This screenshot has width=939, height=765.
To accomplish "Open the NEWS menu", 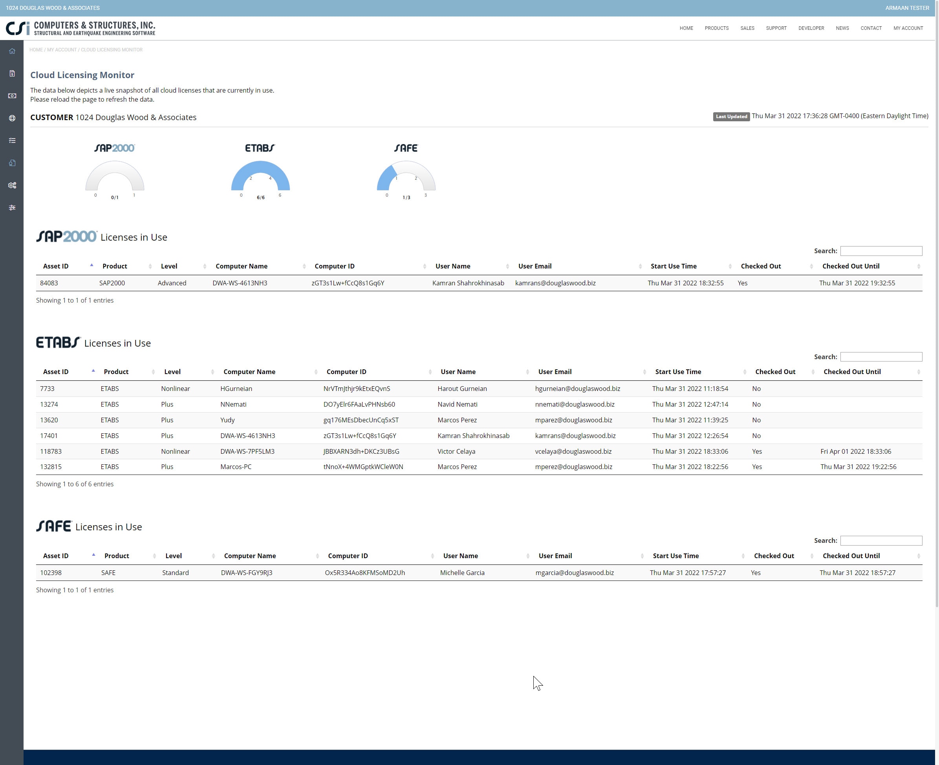I will 842,28.
